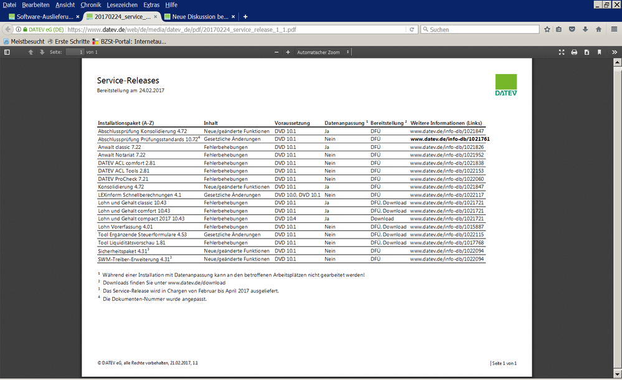Open the Erste Schritte bookmark
This screenshot has height=380, width=622.
pos(68,41)
